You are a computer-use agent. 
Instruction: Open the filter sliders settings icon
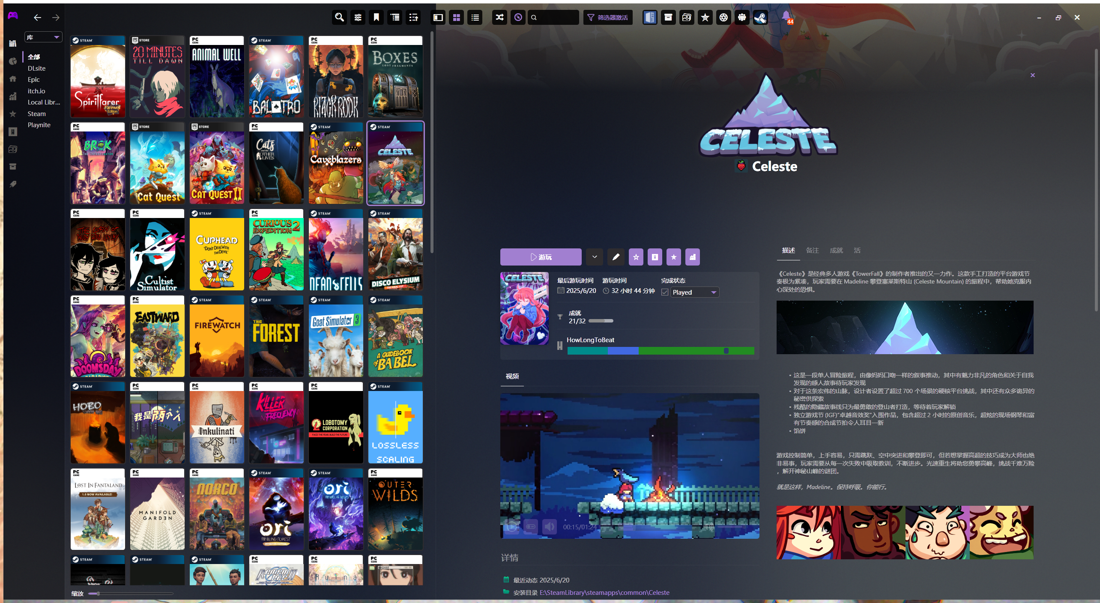click(358, 18)
